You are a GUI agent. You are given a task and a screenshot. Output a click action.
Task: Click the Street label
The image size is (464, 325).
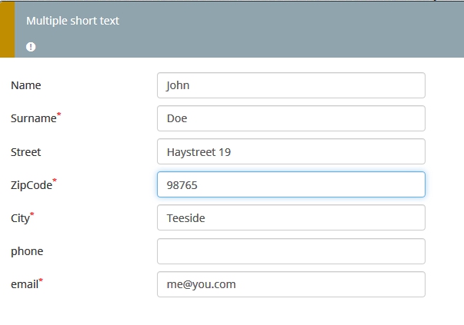coord(26,152)
